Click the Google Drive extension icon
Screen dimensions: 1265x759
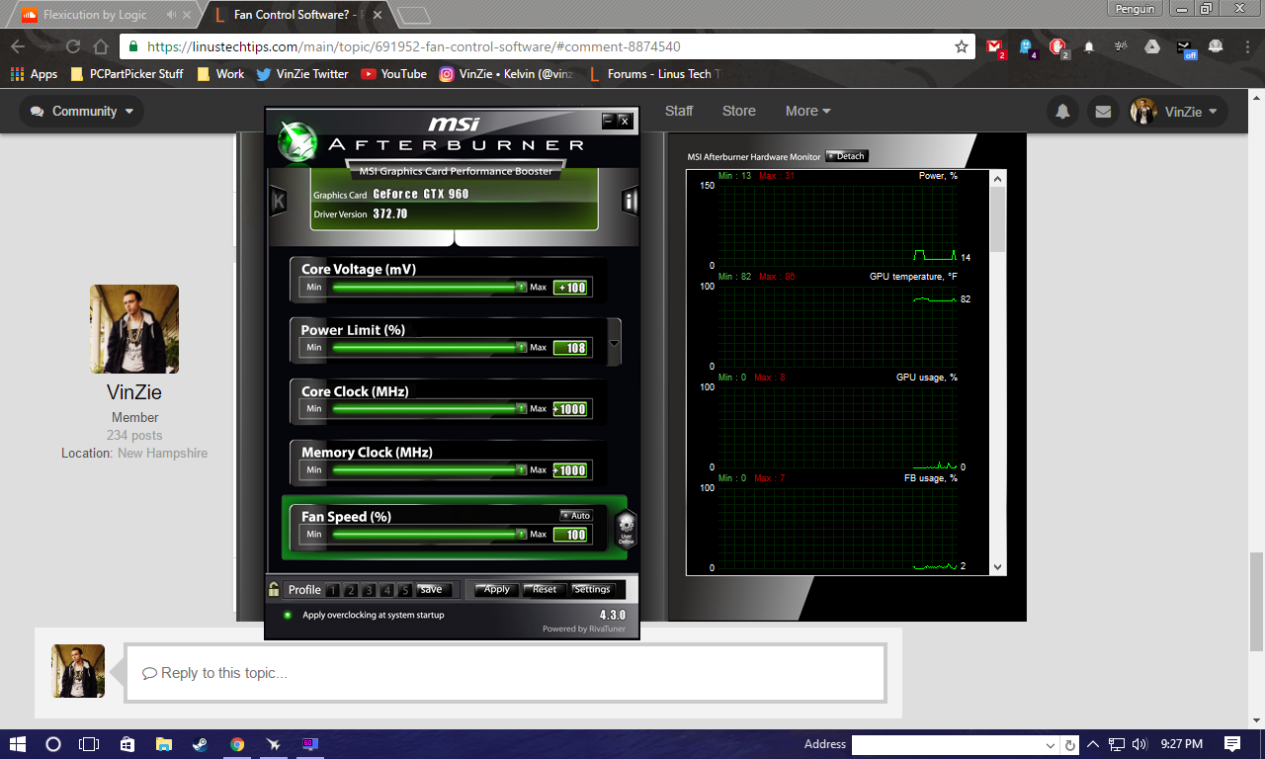tap(1152, 46)
